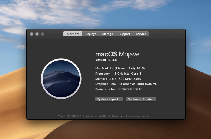Click the serial number C02QG6P5G940
Screen dimensions: 211x139
click(x=130, y=89)
